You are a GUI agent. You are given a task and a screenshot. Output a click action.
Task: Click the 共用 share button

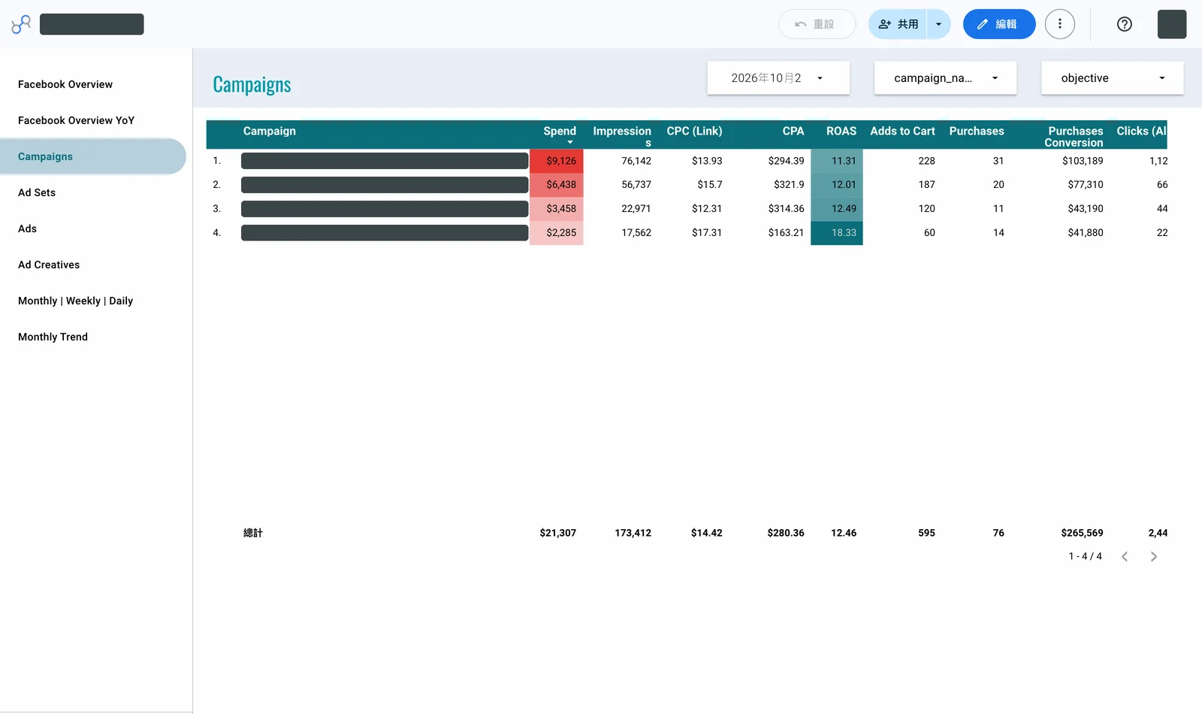[898, 24]
